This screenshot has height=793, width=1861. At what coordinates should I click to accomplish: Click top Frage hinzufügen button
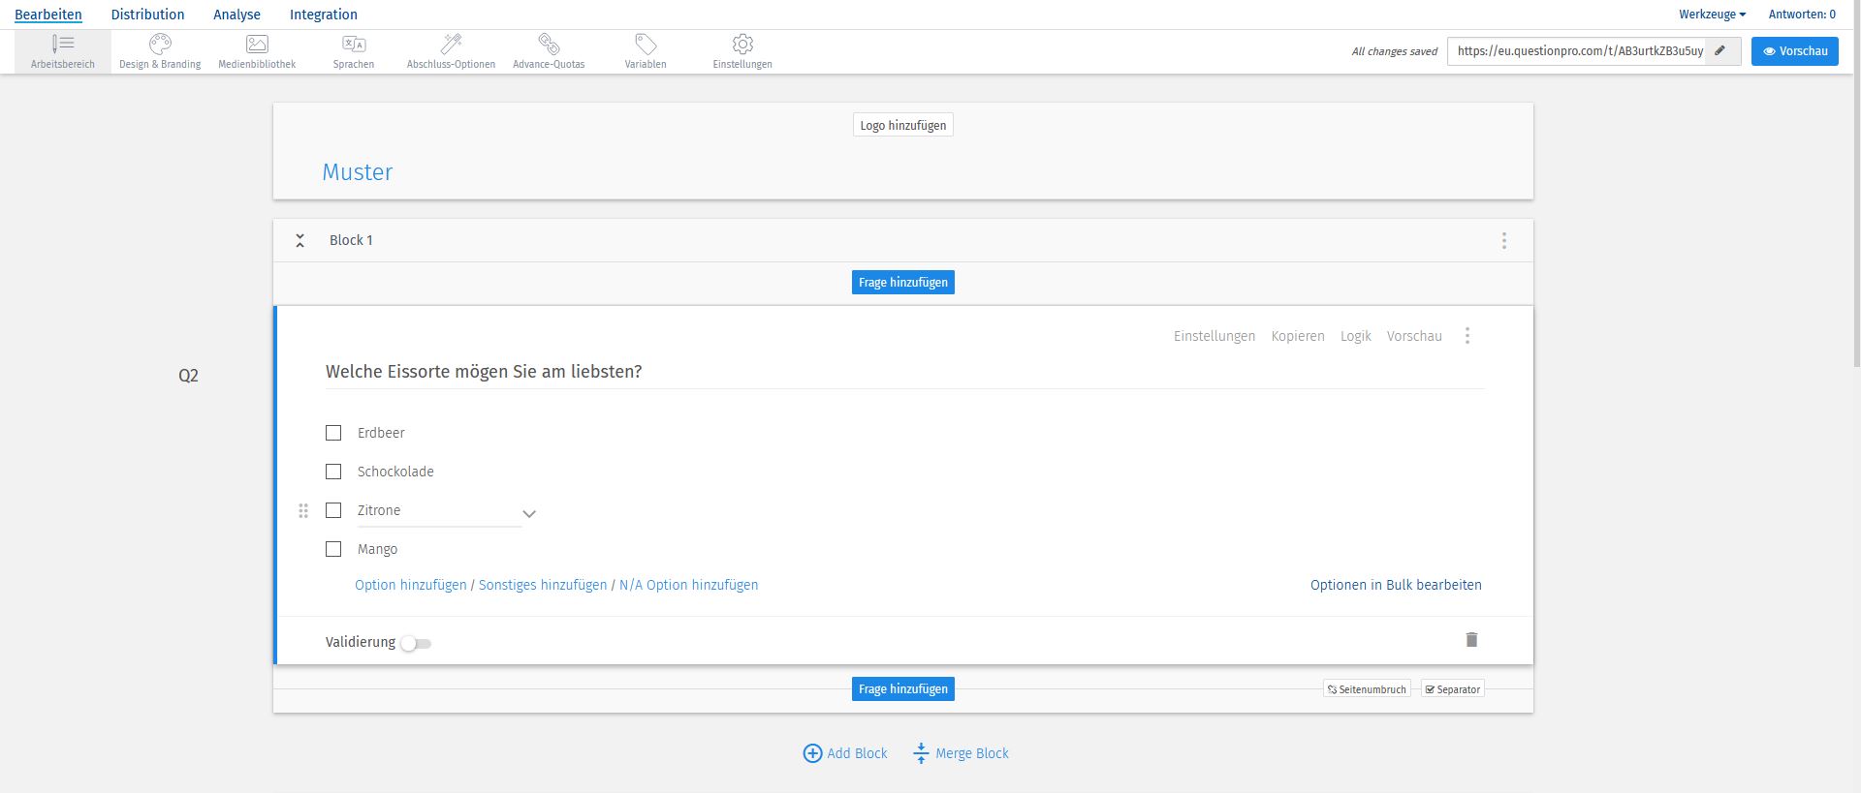click(903, 283)
